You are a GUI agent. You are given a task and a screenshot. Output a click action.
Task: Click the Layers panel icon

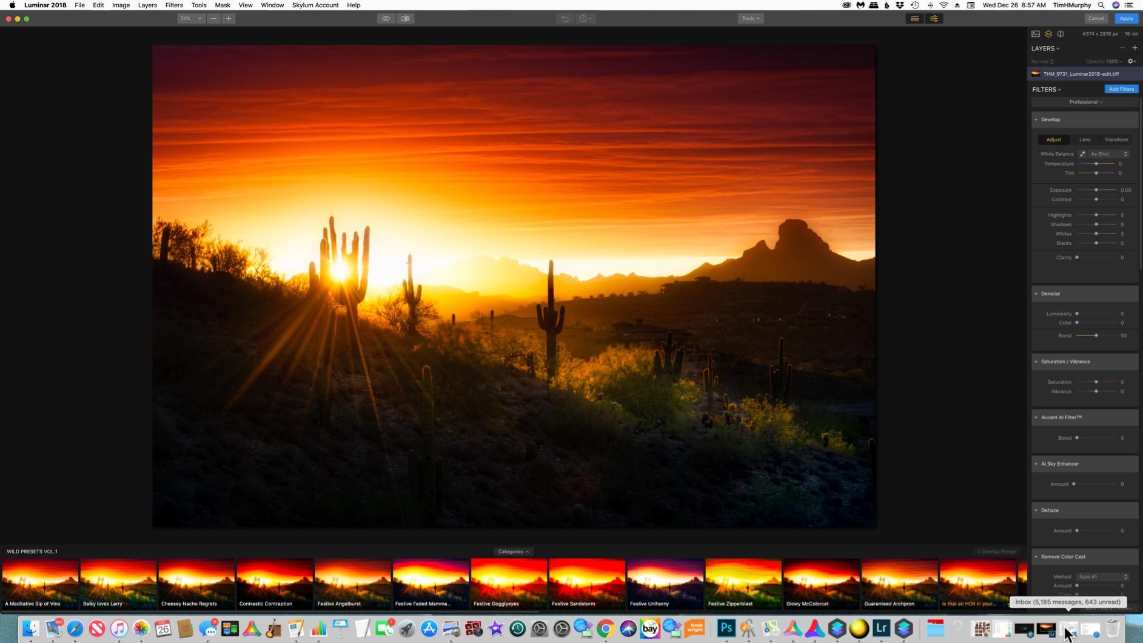point(1048,34)
